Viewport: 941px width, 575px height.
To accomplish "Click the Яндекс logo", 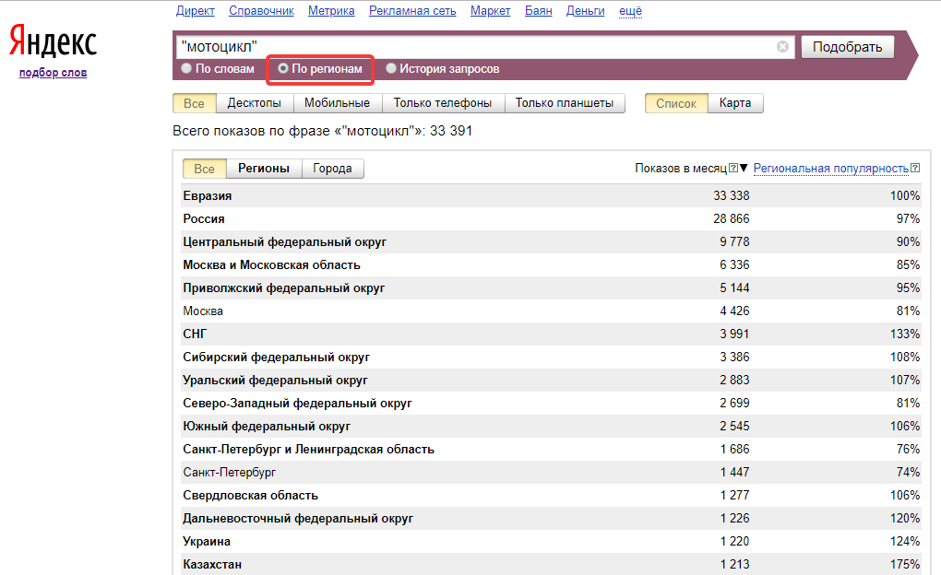I will pyautogui.click(x=53, y=41).
